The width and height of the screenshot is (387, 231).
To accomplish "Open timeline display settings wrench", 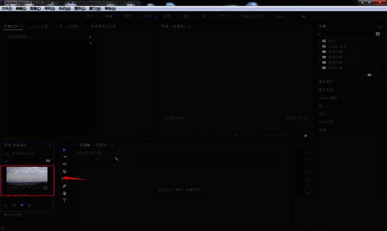I will pyautogui.click(x=116, y=159).
